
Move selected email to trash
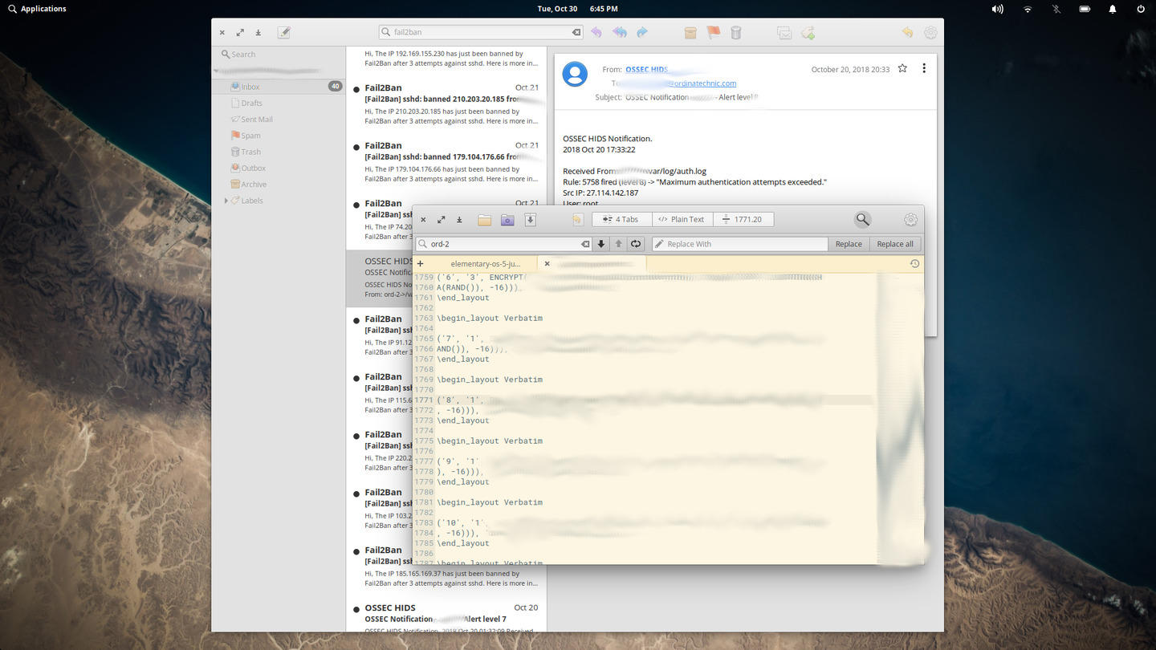coord(736,32)
